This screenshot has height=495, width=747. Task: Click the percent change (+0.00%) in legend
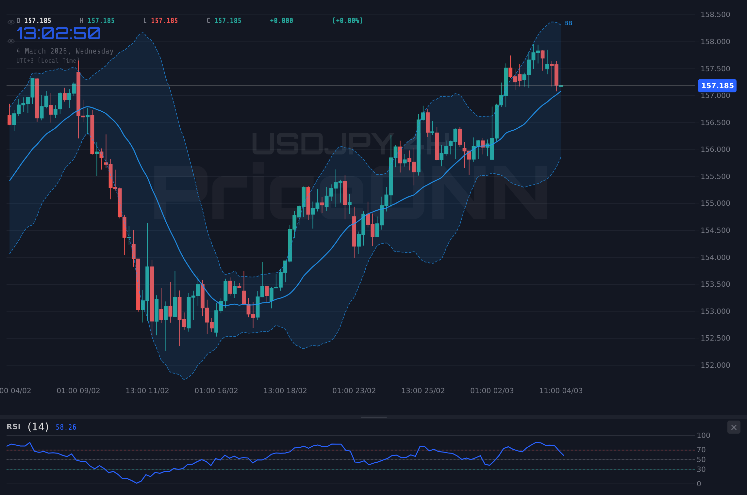pos(347,20)
